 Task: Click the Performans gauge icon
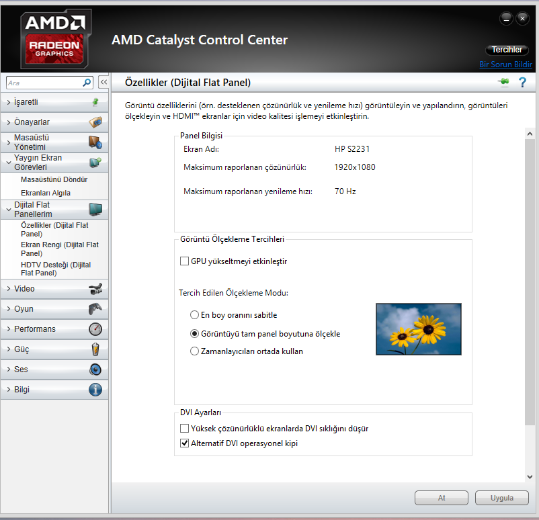click(x=95, y=329)
